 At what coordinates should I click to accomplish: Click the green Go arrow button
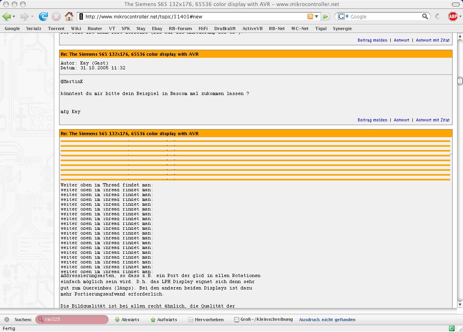click(x=326, y=16)
